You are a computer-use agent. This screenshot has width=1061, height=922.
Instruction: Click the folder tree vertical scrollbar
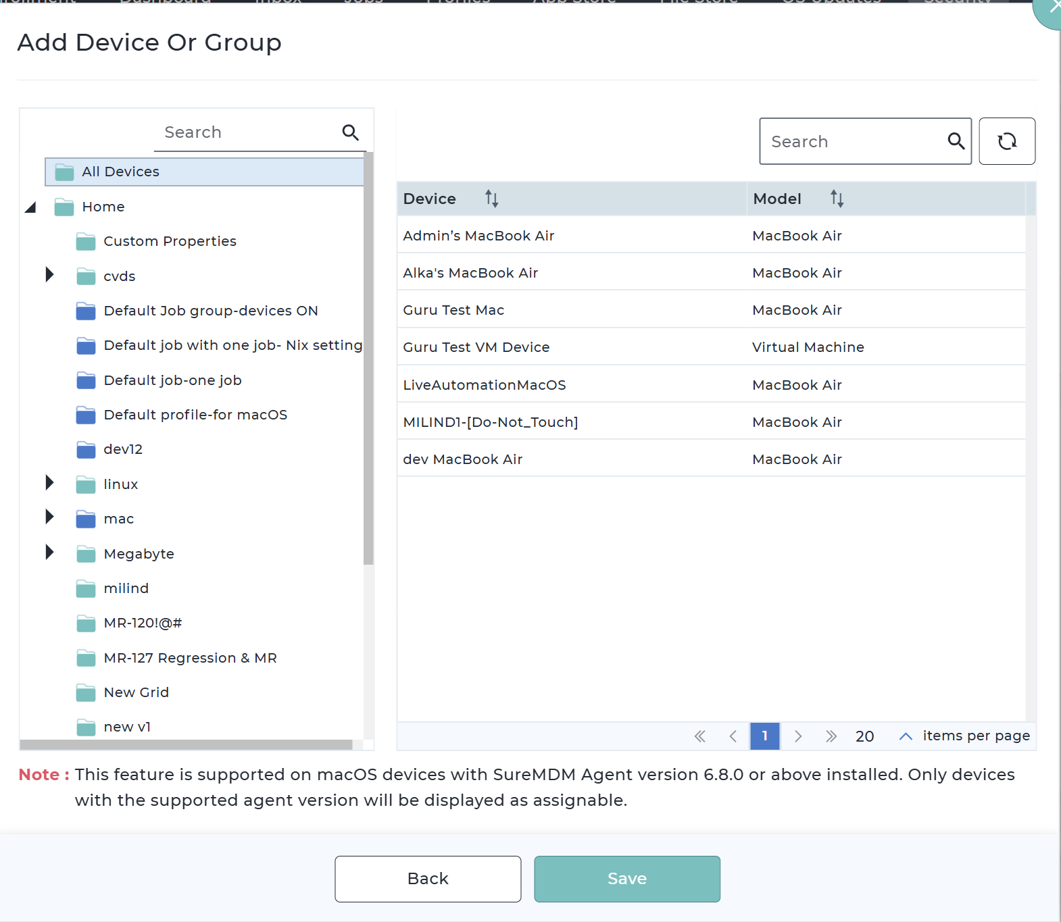click(x=368, y=358)
